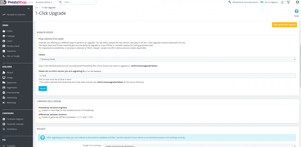Screen dimensions: 301x147
Task: Click the Catalogo store icon
Action: 4,36
